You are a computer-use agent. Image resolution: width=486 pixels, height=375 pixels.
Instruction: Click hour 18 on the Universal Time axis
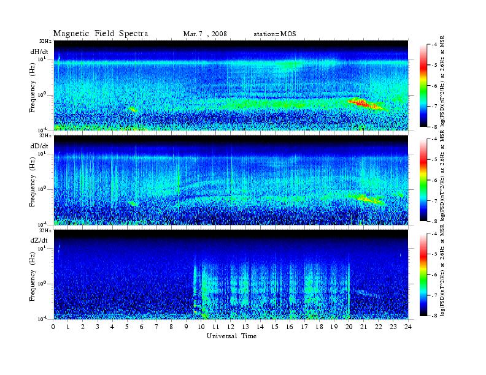[319, 327]
